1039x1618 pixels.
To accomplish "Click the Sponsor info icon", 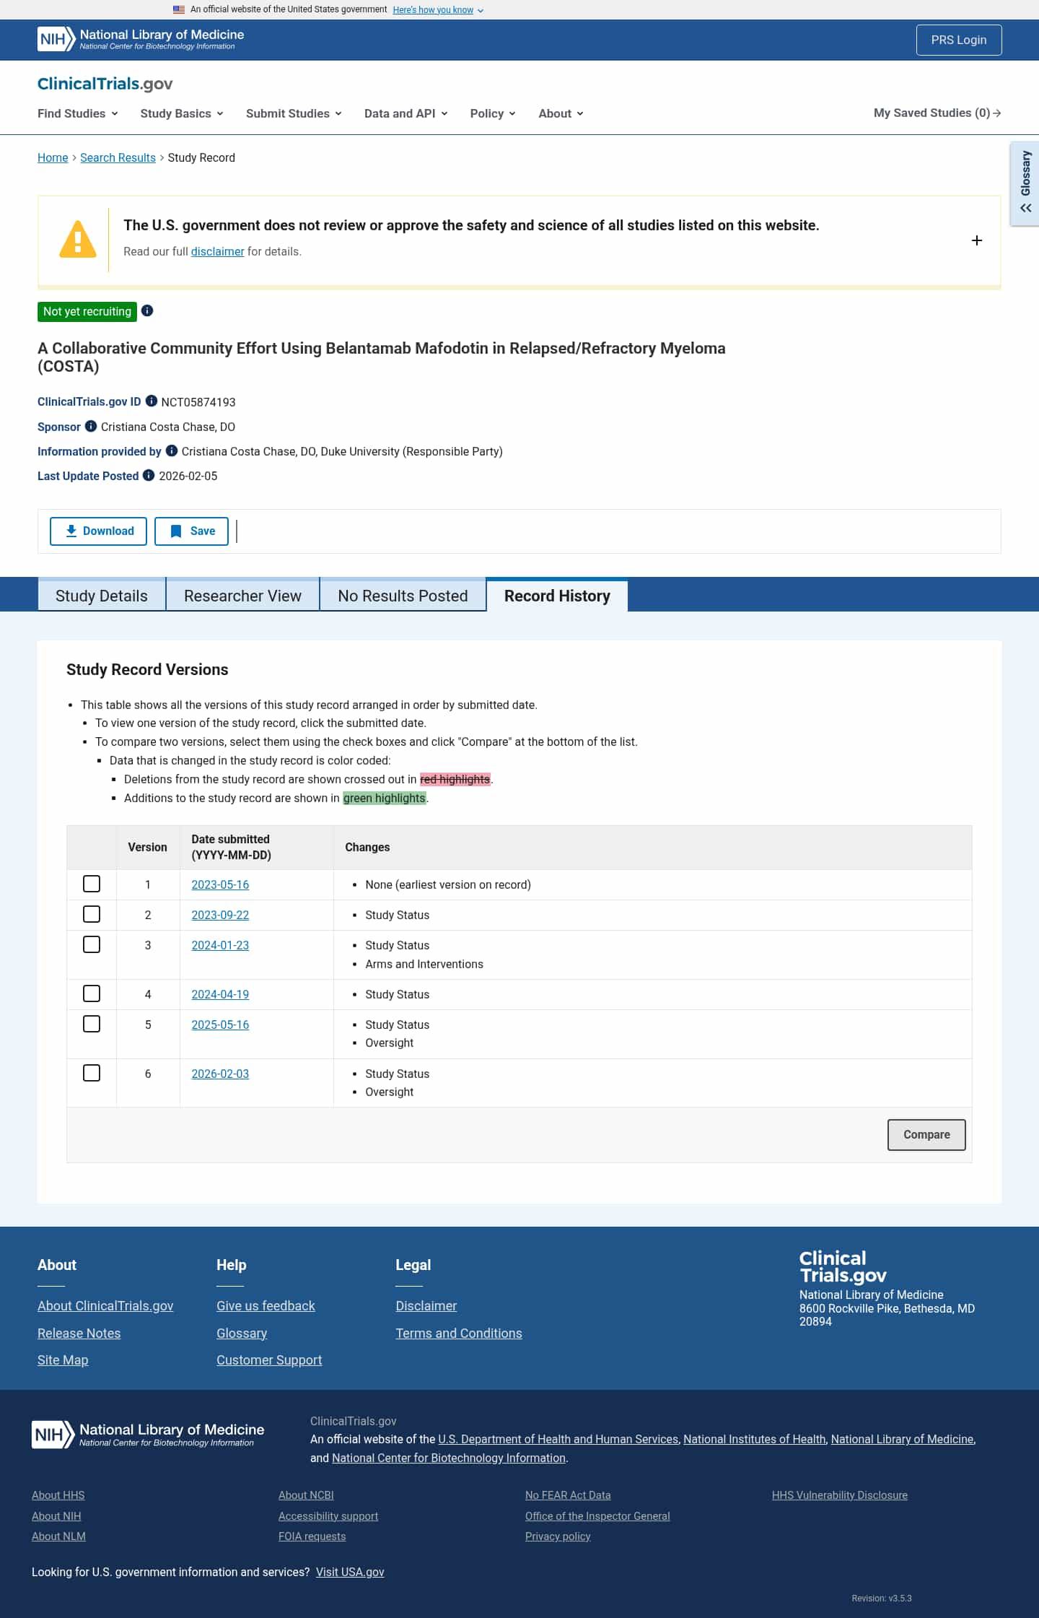I will pyautogui.click(x=91, y=426).
